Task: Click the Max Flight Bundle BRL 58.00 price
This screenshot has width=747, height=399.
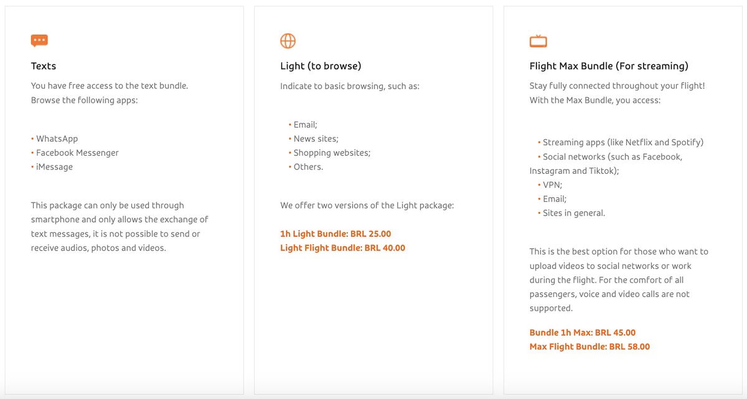Action: (590, 347)
